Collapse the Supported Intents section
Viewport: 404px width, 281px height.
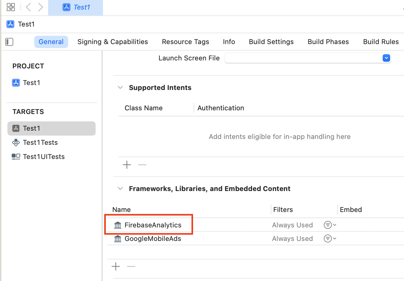pyautogui.click(x=120, y=88)
